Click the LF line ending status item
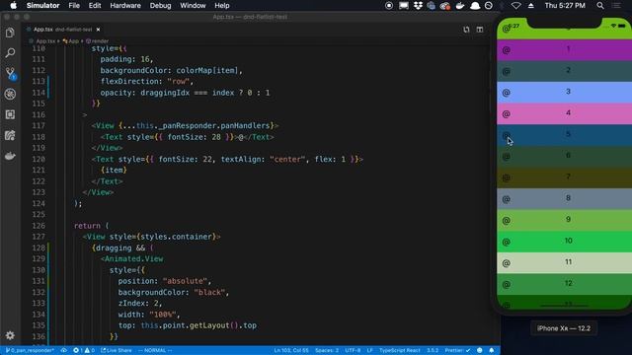Image resolution: width=632 pixels, height=355 pixels. click(x=369, y=351)
